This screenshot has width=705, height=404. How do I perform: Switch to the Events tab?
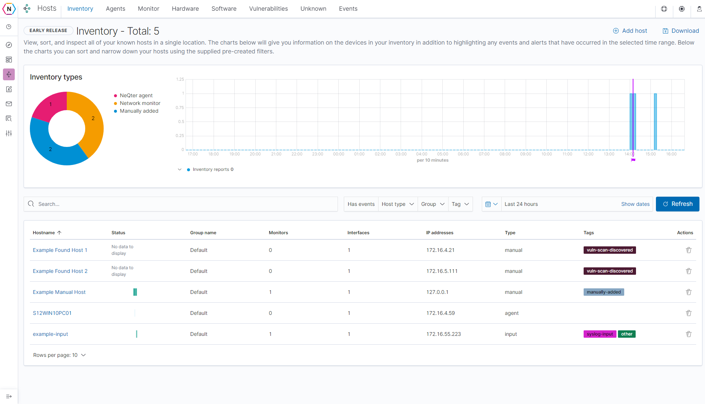point(348,9)
